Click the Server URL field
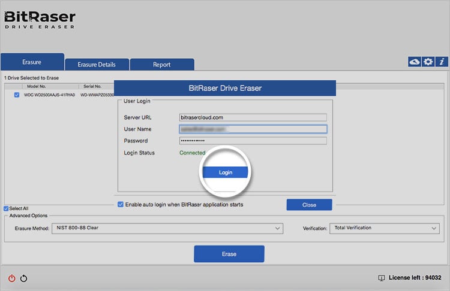 [253, 117]
